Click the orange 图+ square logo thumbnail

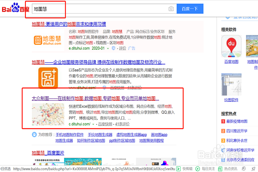pos(48,78)
